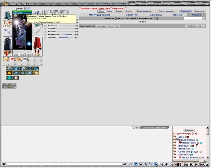Click the minus control on Кнопки row
Viewport: 211px width, 168px height.
(76, 31)
